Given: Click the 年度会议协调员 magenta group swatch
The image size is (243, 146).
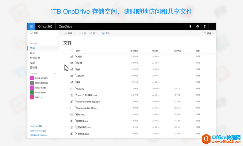Looking at the screenshot, I should pos(32,78).
